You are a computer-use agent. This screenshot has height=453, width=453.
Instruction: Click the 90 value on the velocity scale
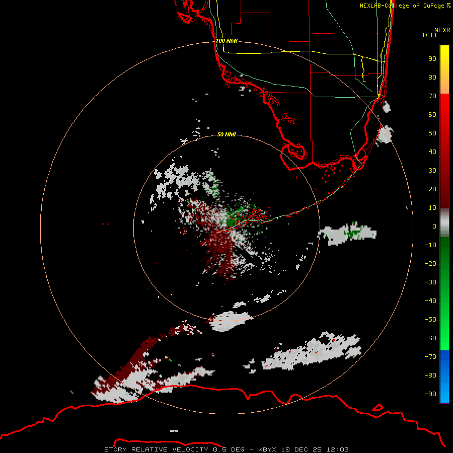click(x=432, y=59)
